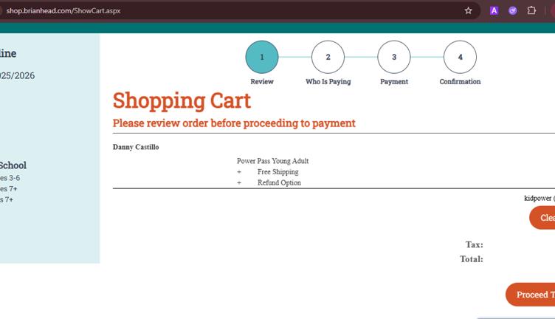Open the sidebar link ending in 3-6
555x319 pixels.
pos(10,178)
